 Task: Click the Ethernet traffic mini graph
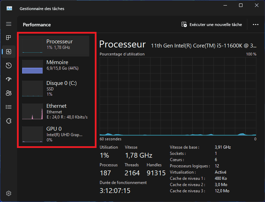point(33,112)
